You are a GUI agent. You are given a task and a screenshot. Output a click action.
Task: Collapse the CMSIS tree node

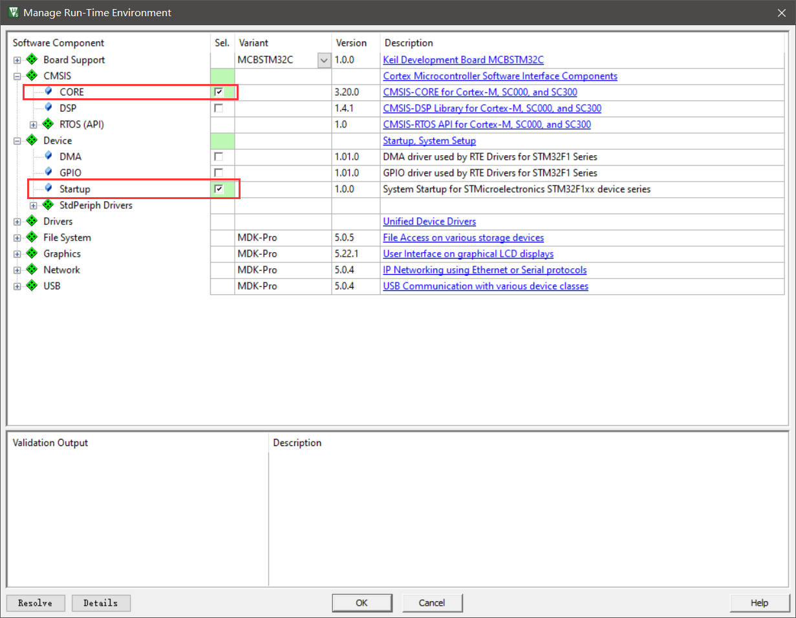pyautogui.click(x=17, y=76)
